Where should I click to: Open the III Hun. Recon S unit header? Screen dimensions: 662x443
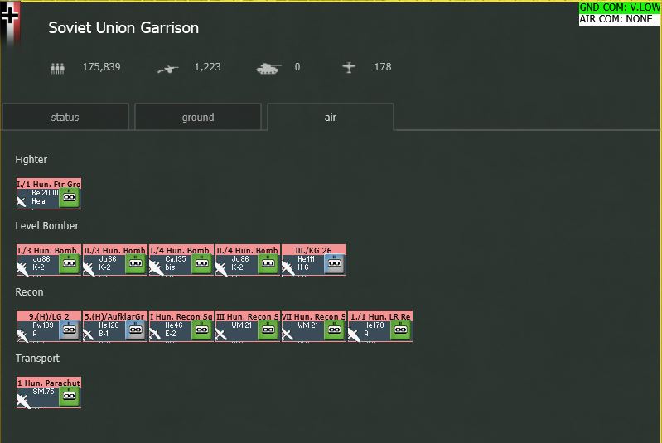coord(248,316)
